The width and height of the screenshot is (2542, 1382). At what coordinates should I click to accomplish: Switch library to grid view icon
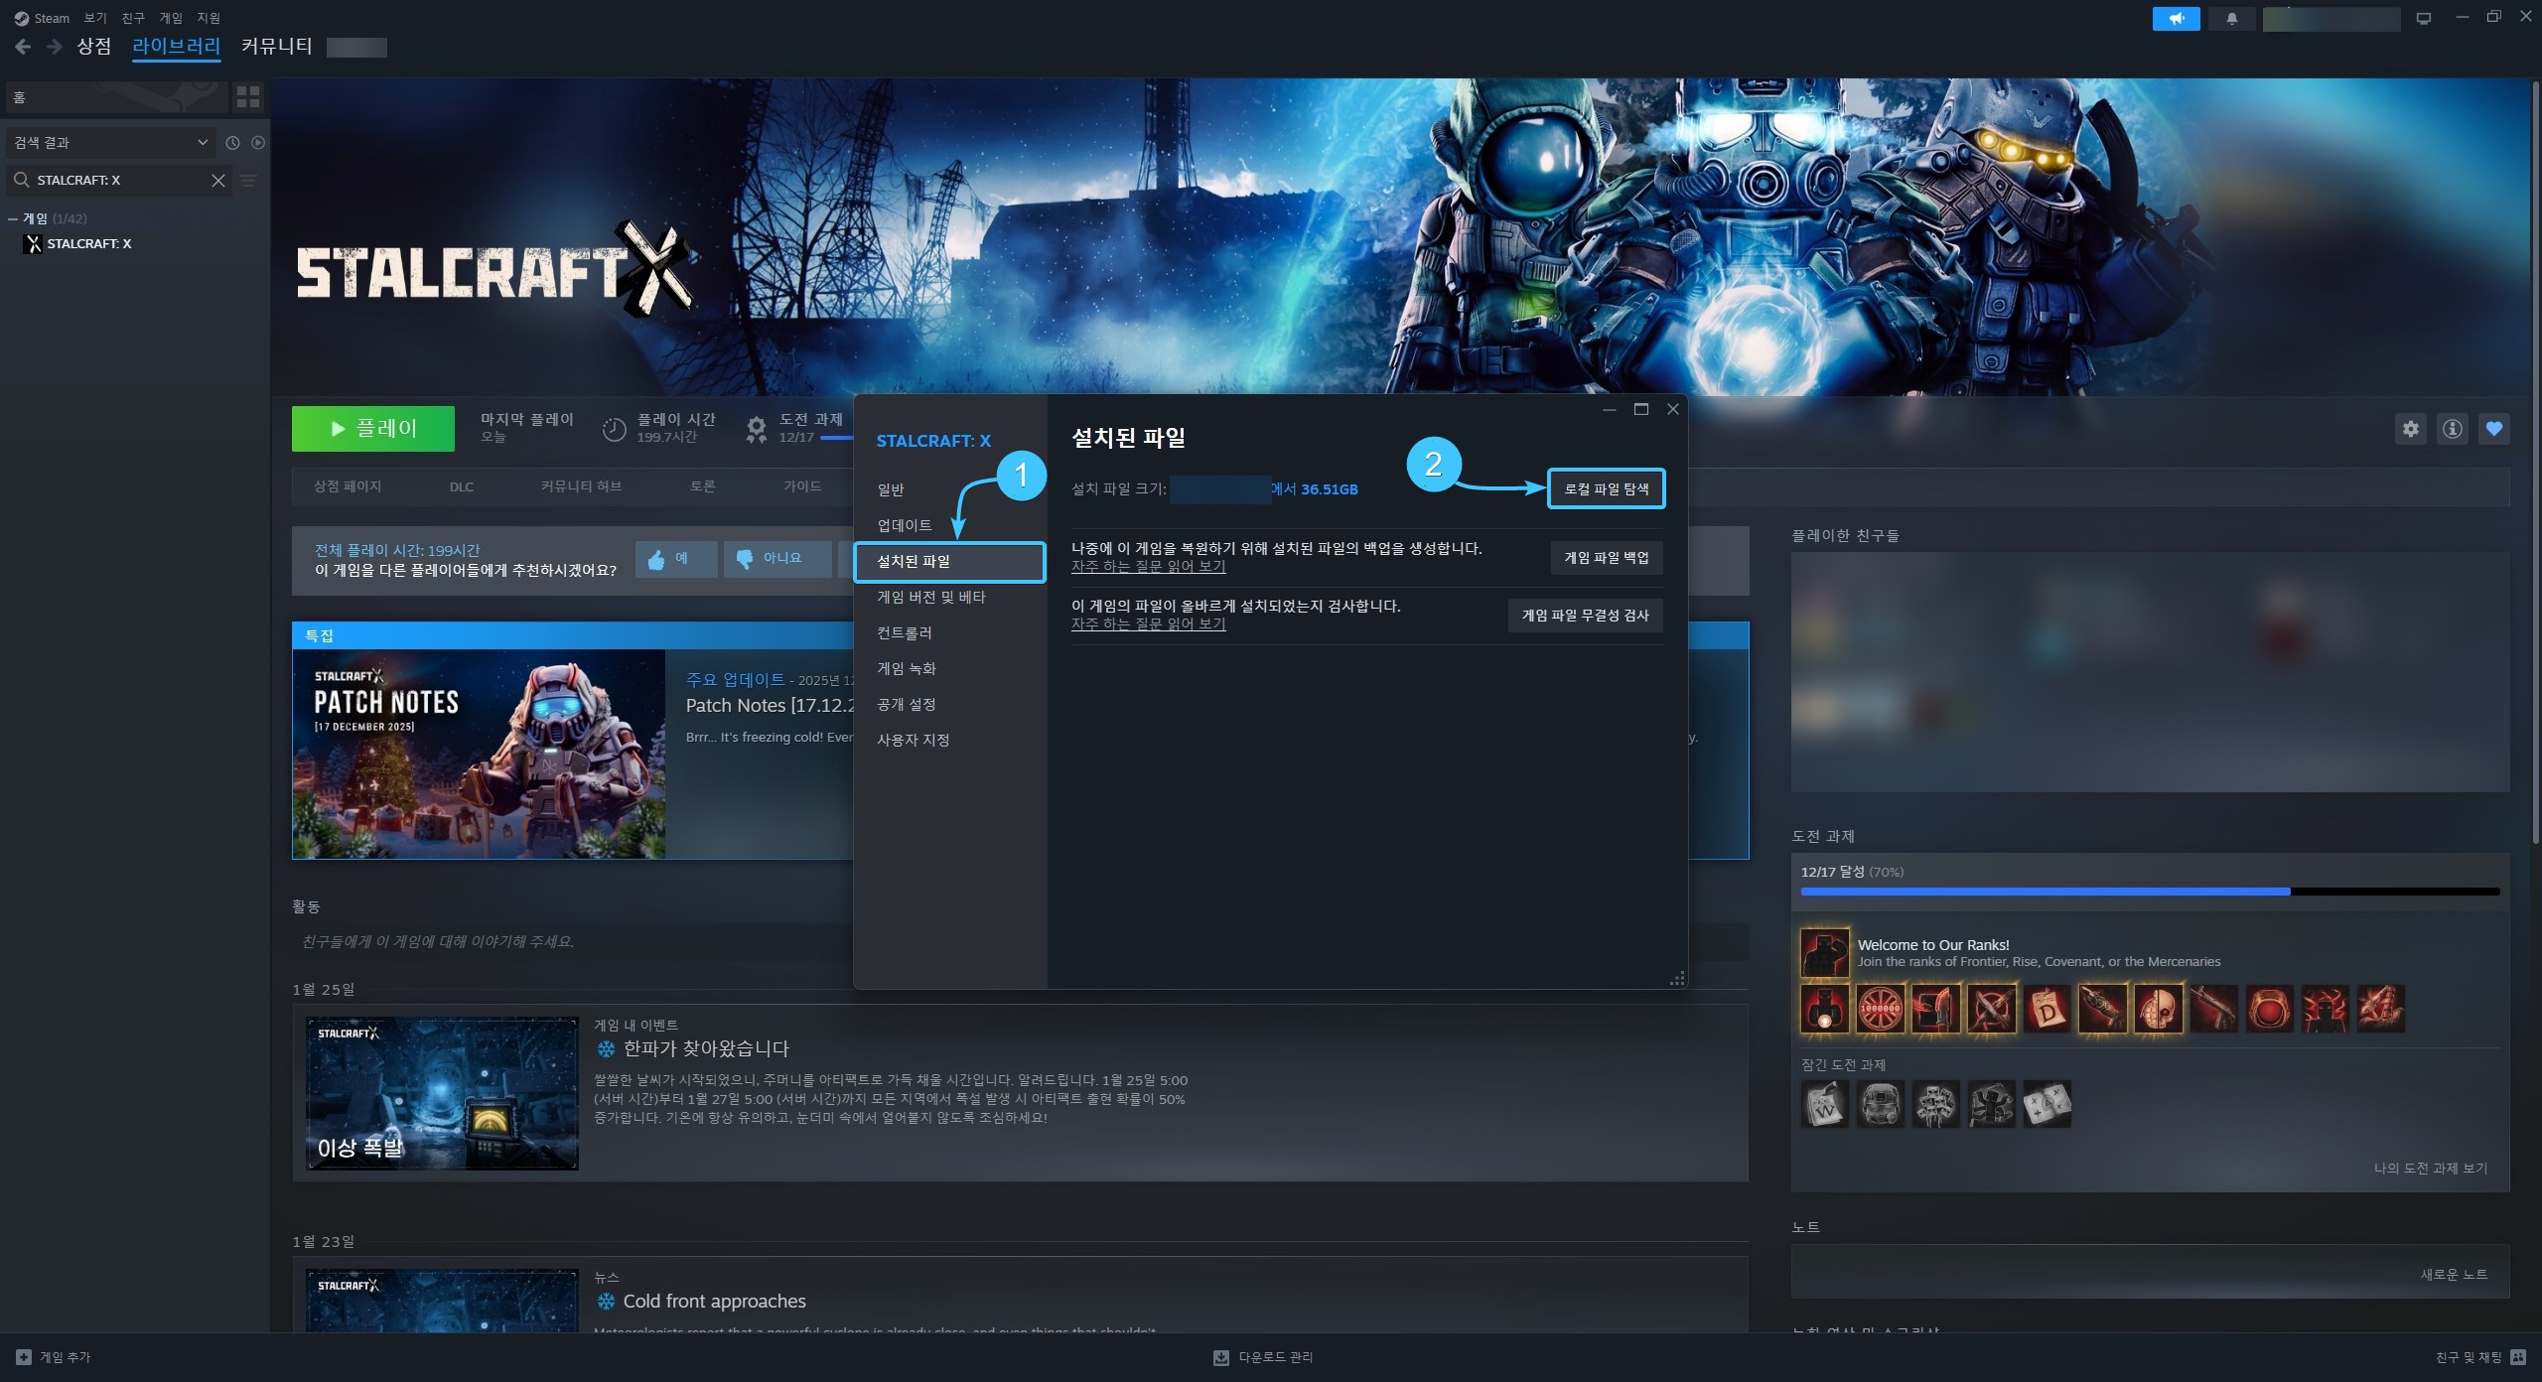point(248,96)
